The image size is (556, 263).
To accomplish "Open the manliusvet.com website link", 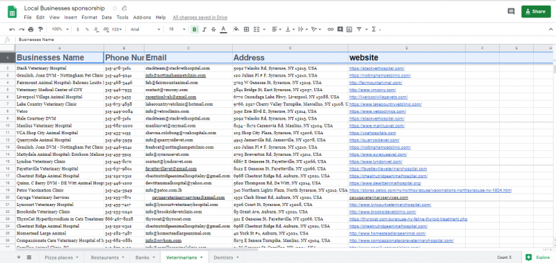I will click(x=377, y=126).
